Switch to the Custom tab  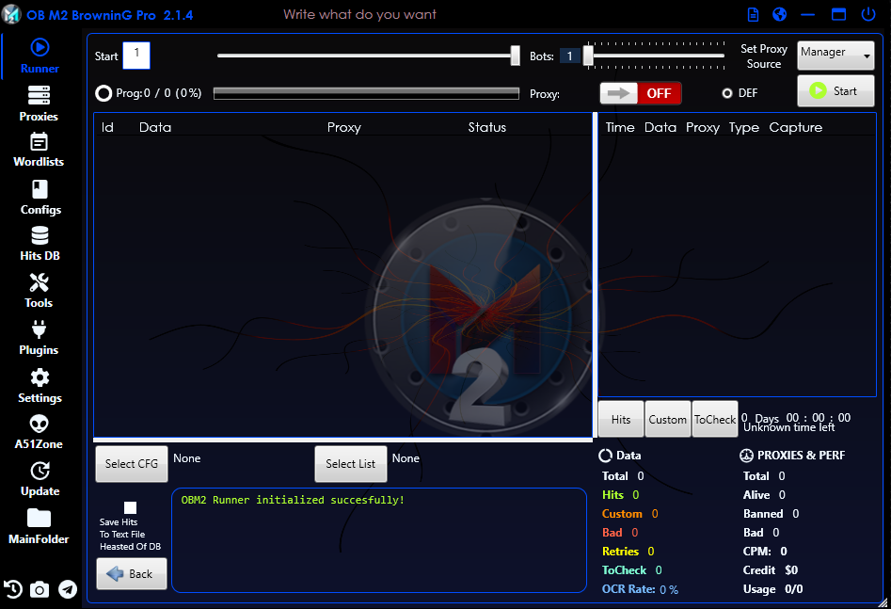(x=668, y=419)
